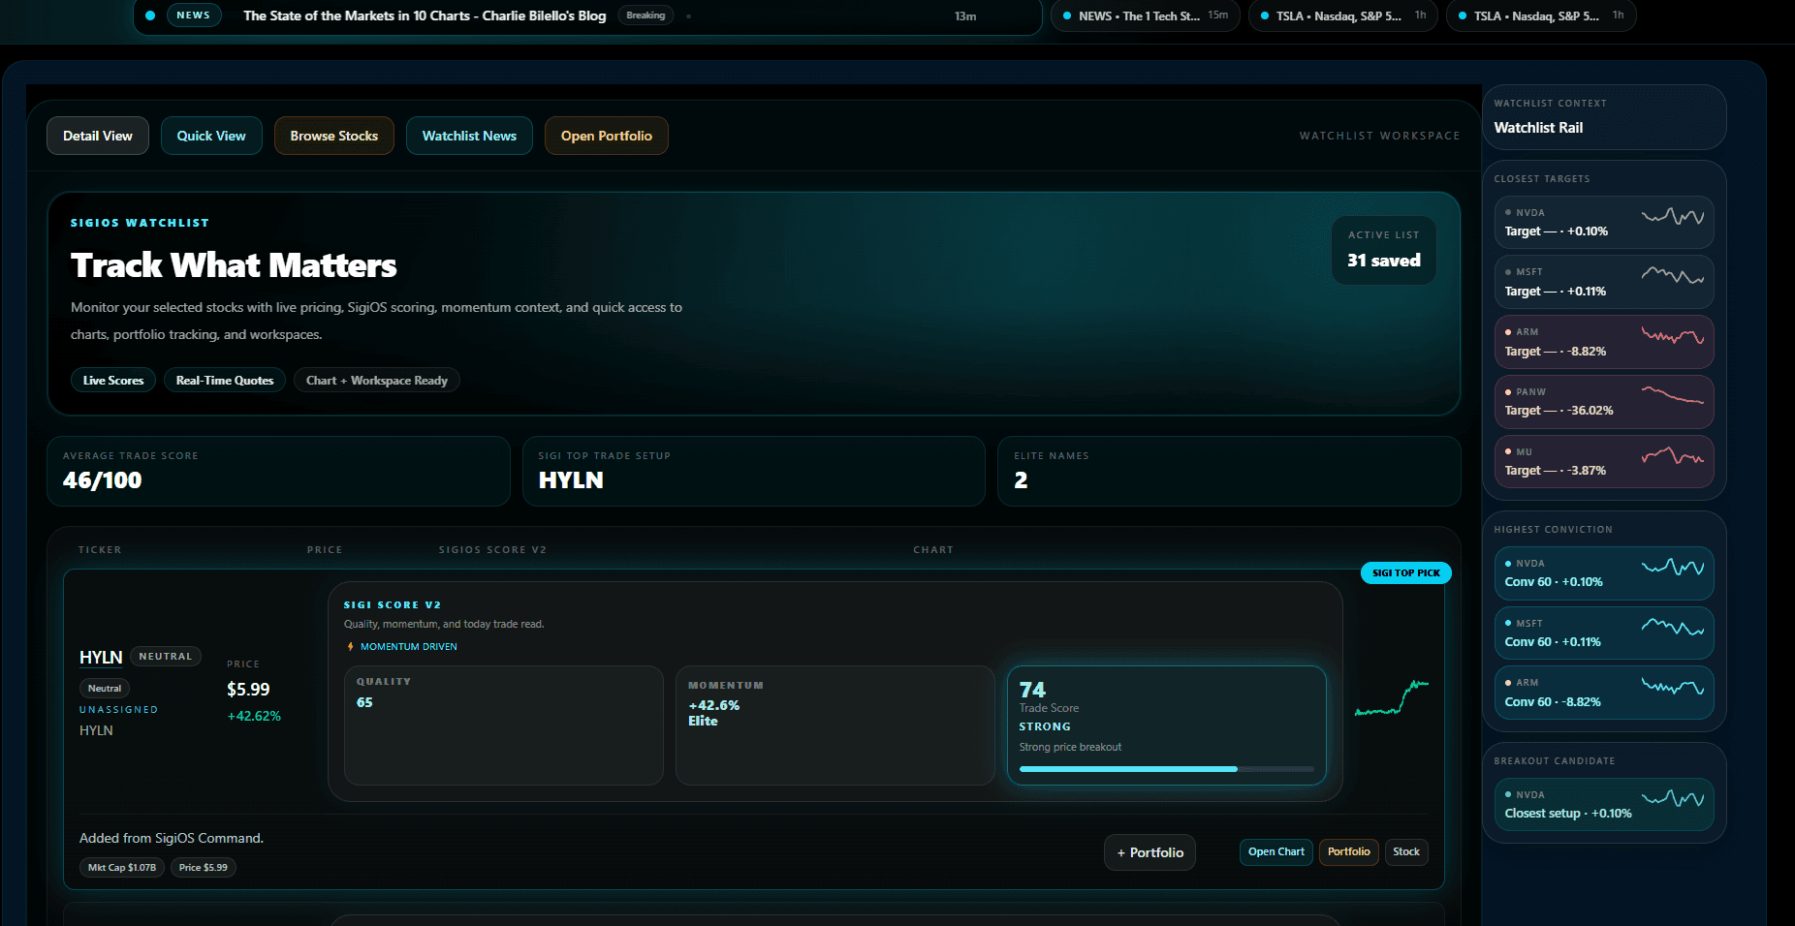This screenshot has height=926, width=1795.
Task: Click the Sigi Top Trade Setup HYLN card
Action: (x=754, y=471)
